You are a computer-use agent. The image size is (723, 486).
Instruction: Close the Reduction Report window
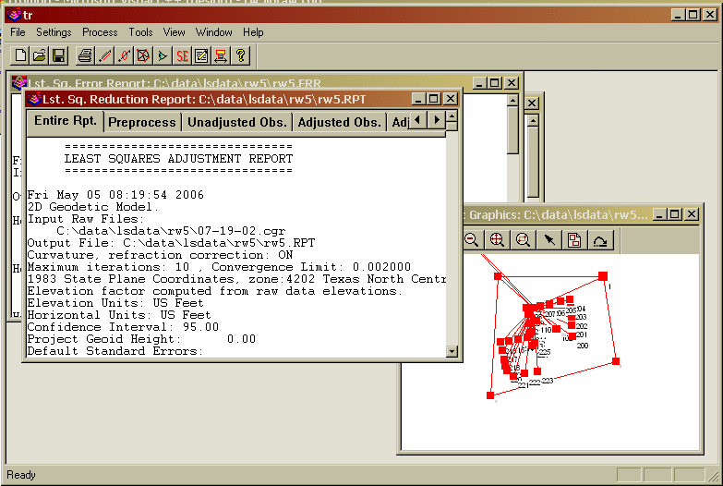point(451,99)
